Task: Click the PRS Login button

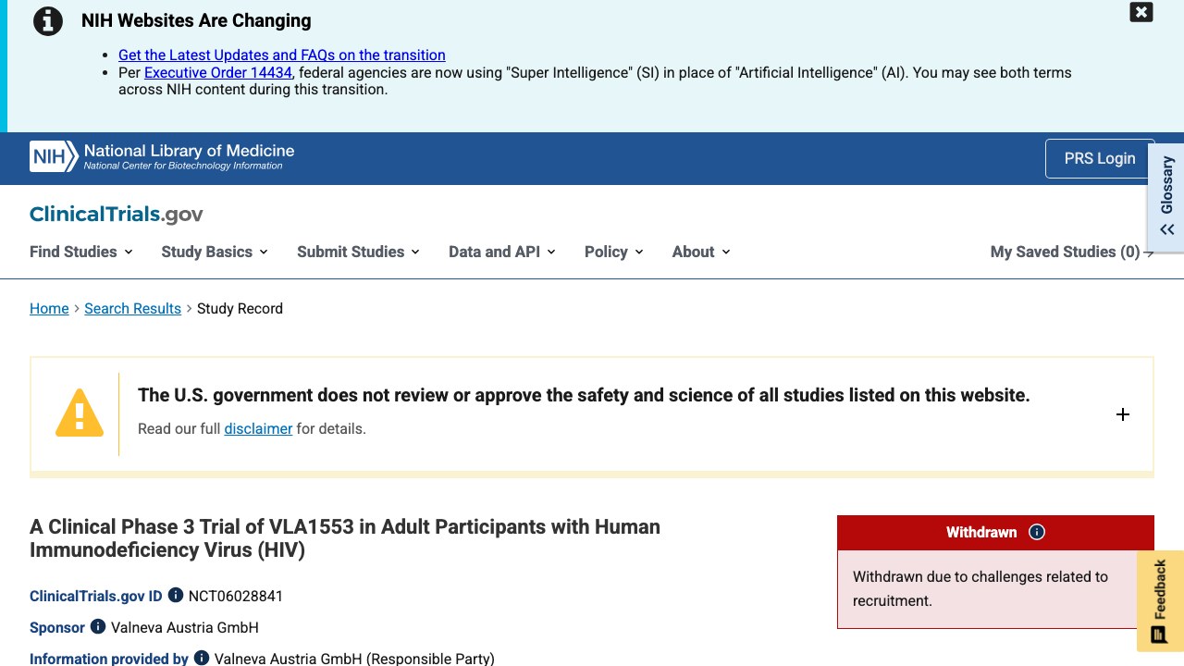Action: (1100, 158)
